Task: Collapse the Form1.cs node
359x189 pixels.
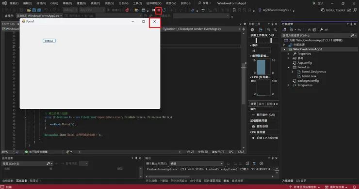Action: (289, 67)
